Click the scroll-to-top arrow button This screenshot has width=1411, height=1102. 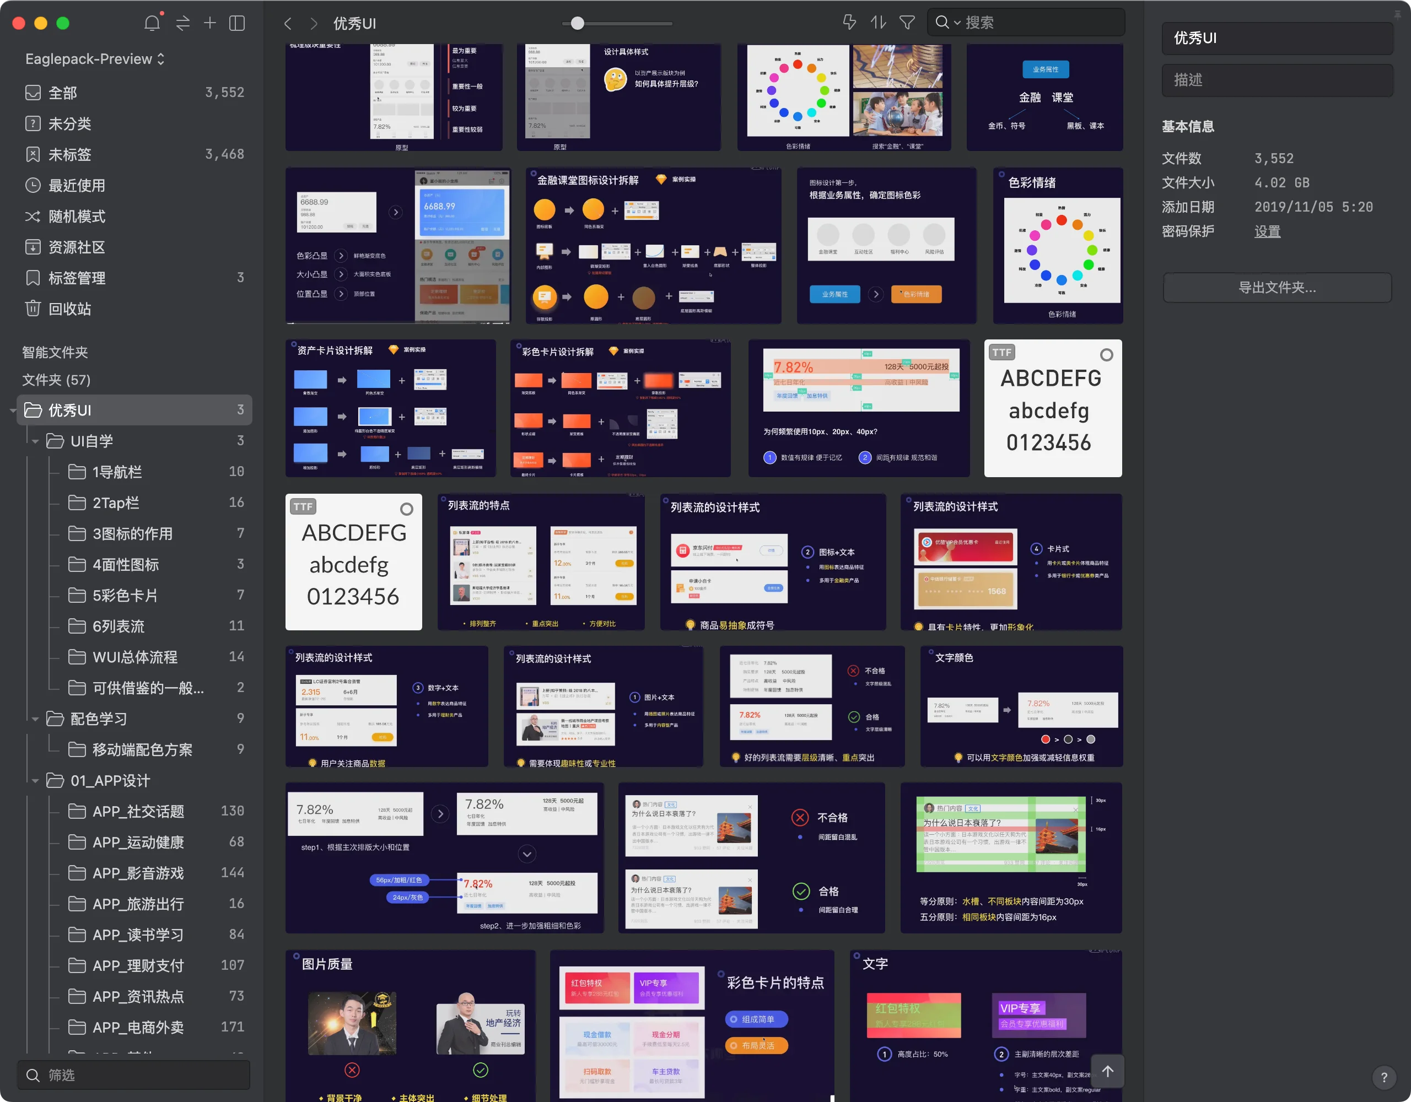[1107, 1071]
